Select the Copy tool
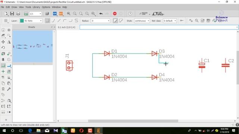 tap(3, 83)
